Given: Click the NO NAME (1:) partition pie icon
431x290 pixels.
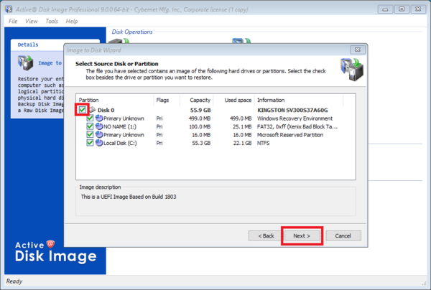Looking at the screenshot, I should coord(99,126).
